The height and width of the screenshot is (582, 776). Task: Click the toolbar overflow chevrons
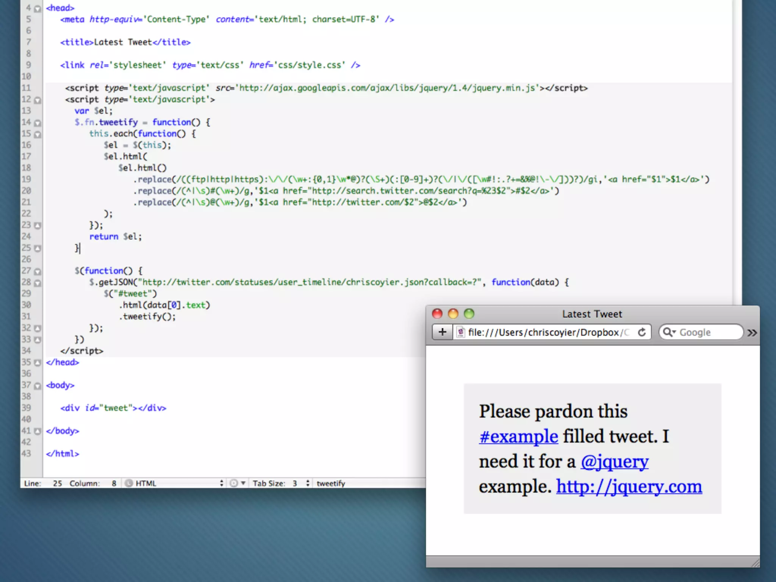coord(752,333)
